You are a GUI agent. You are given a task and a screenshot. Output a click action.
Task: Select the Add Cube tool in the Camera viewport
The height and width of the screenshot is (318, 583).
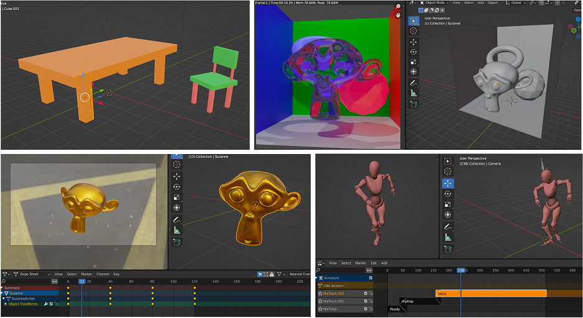pyautogui.click(x=448, y=249)
